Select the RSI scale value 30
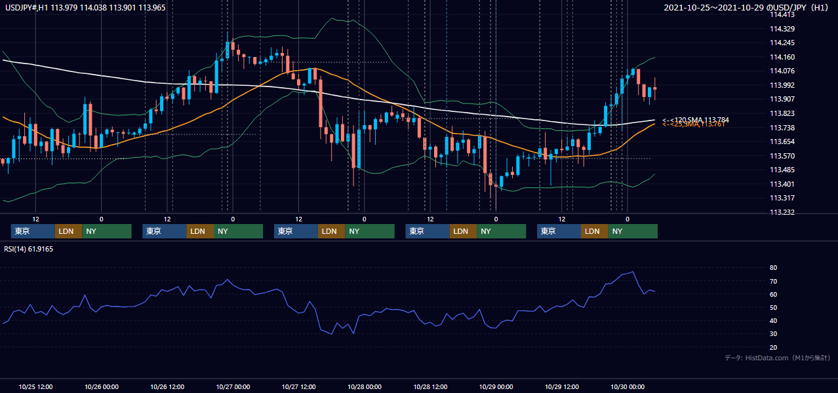Image resolution: width=838 pixels, height=393 pixels. click(774, 333)
